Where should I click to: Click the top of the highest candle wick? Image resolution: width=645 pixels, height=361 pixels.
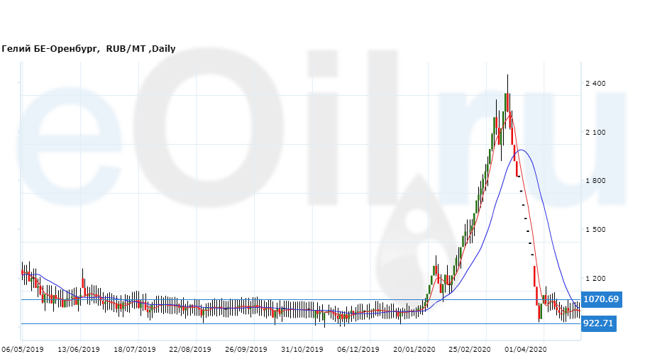coord(507,75)
